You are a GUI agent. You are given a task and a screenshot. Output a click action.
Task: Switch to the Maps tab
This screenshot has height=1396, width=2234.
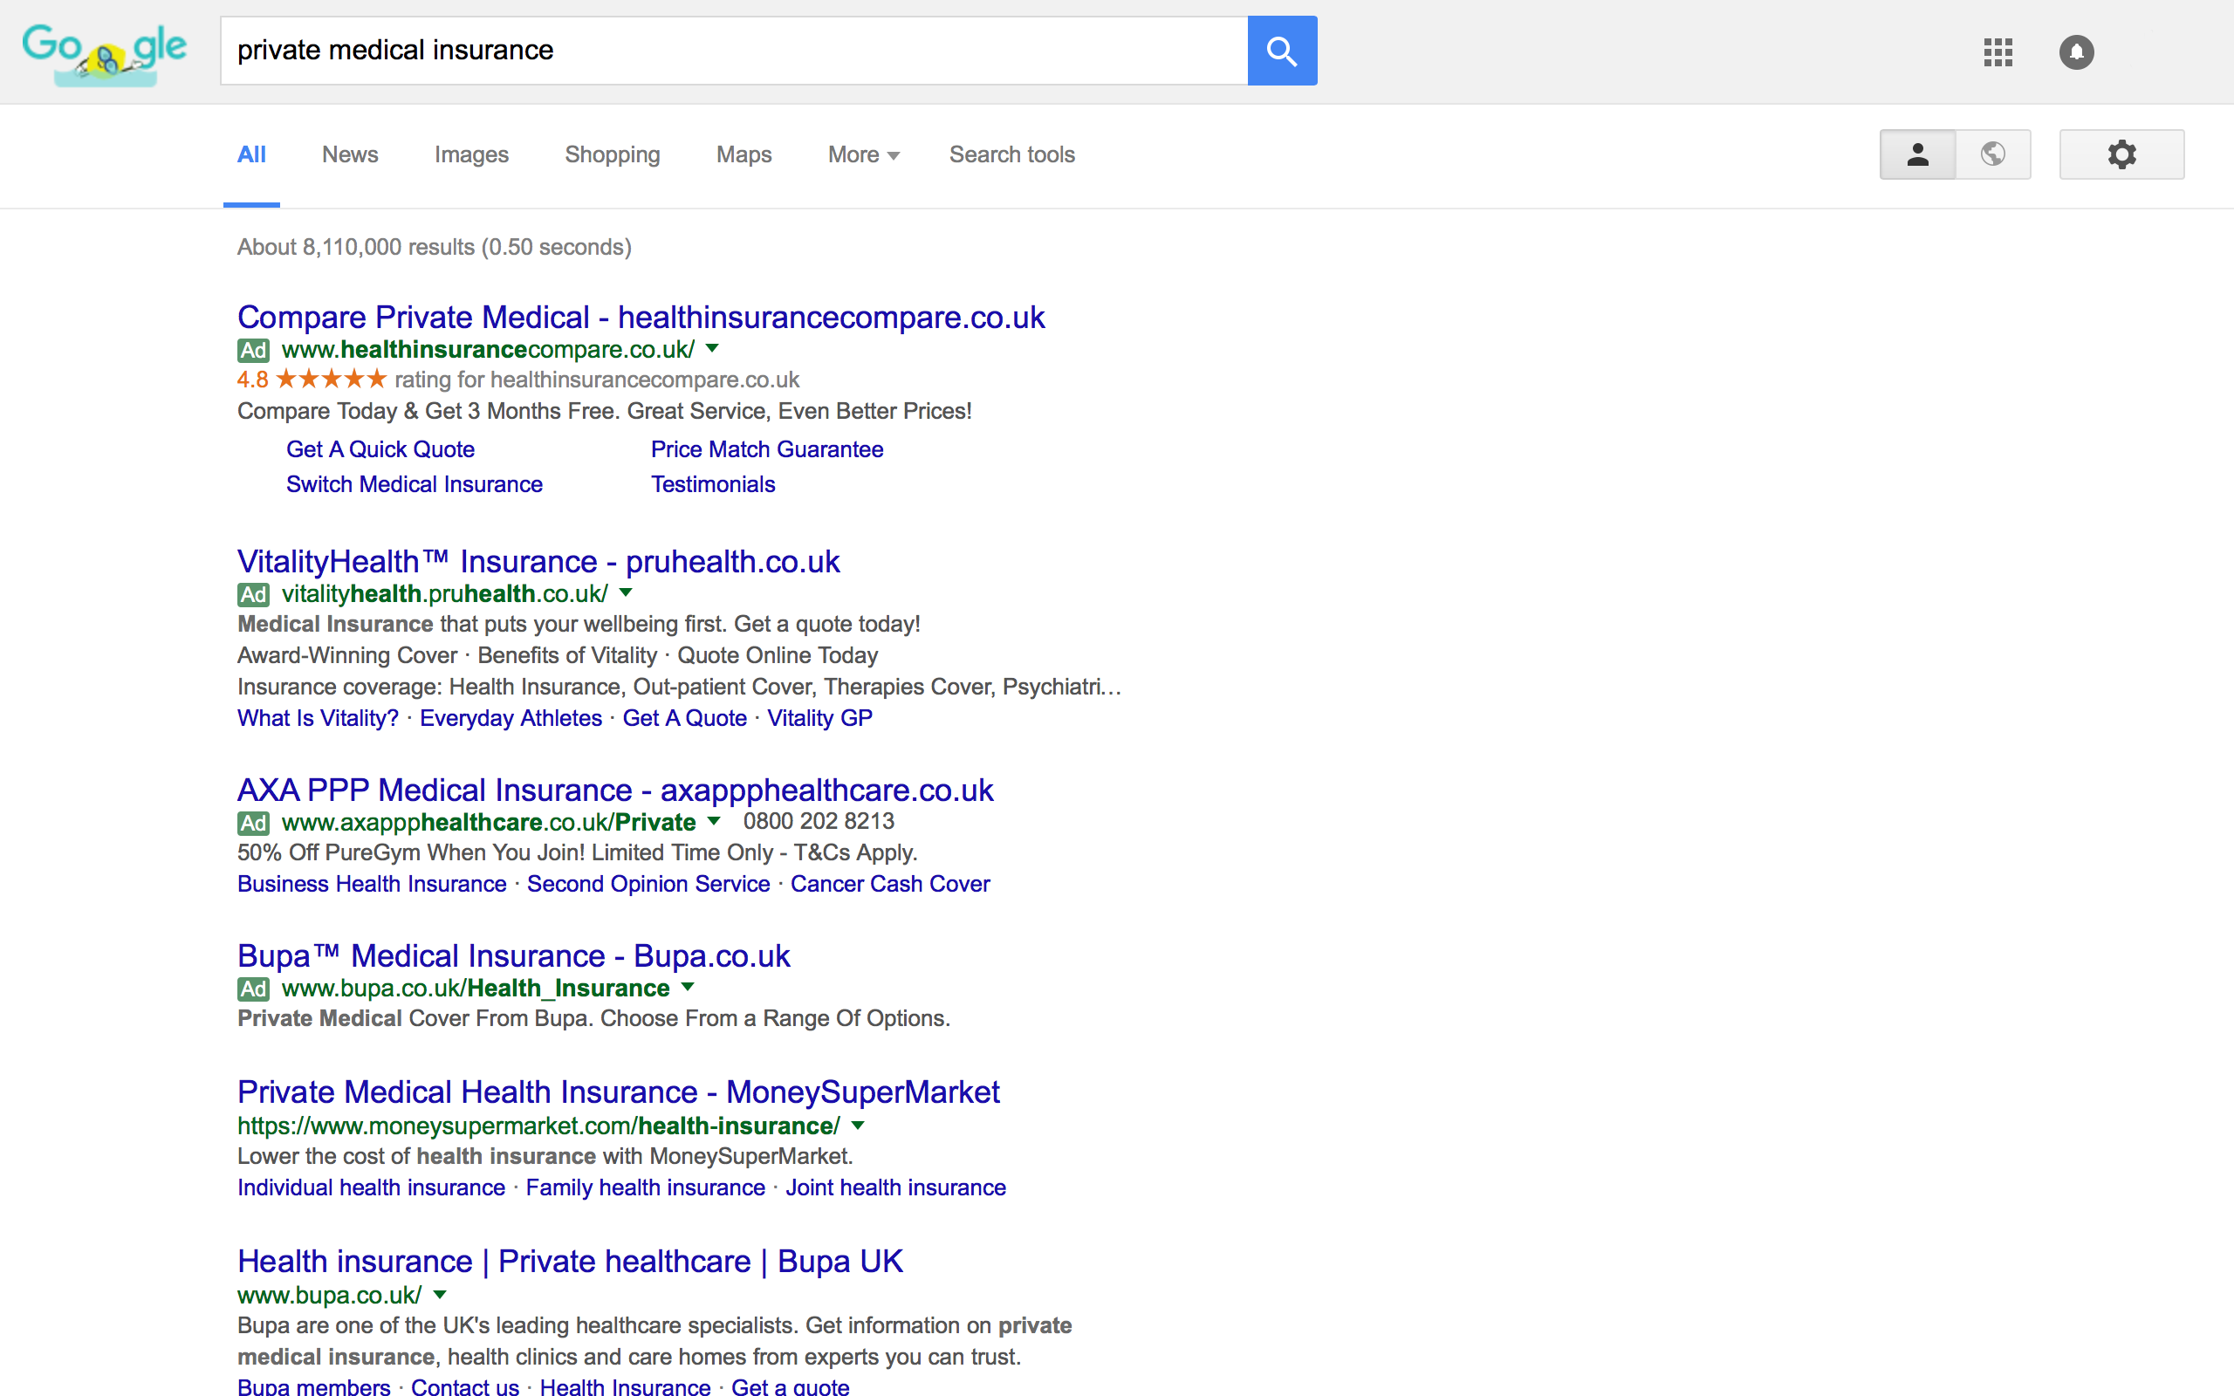click(x=744, y=154)
